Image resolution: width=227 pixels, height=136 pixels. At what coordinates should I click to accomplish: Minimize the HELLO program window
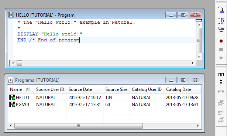171,15
